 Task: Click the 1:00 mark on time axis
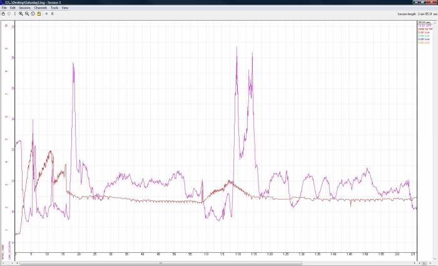coord(206,254)
